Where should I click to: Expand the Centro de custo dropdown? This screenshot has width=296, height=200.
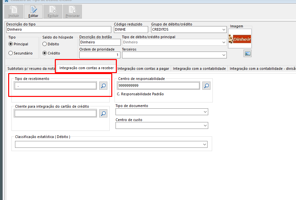(205, 126)
